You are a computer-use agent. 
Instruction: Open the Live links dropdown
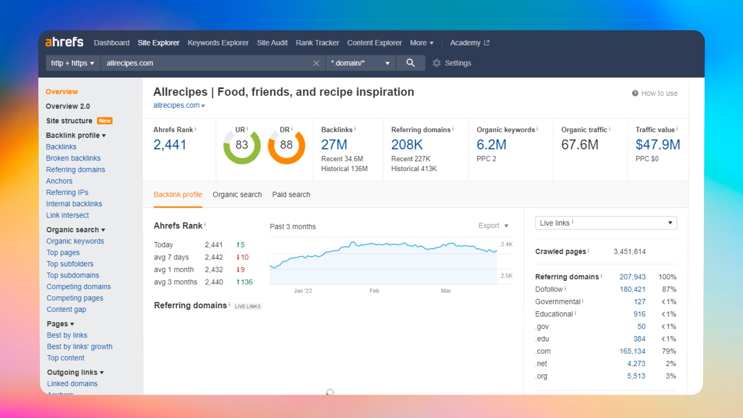click(606, 223)
